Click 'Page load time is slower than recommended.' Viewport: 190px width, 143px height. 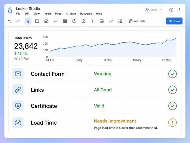pos(126,128)
